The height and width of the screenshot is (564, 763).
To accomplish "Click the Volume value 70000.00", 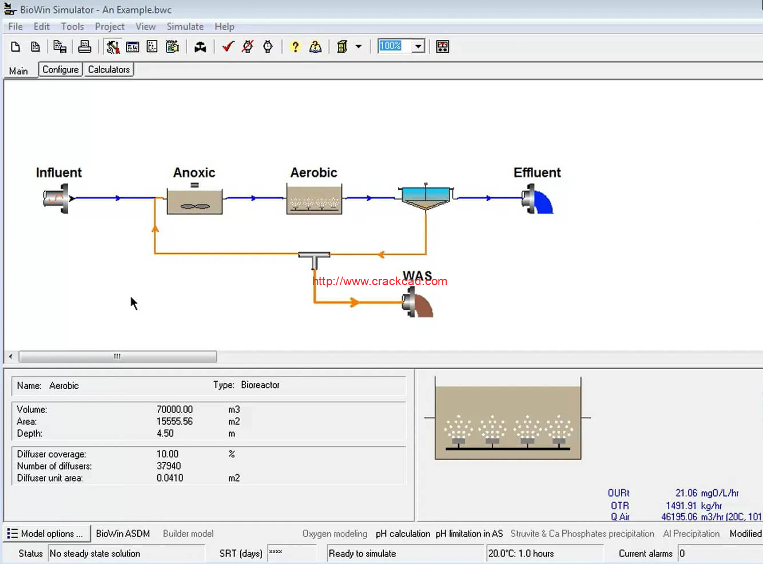I will [x=174, y=410].
